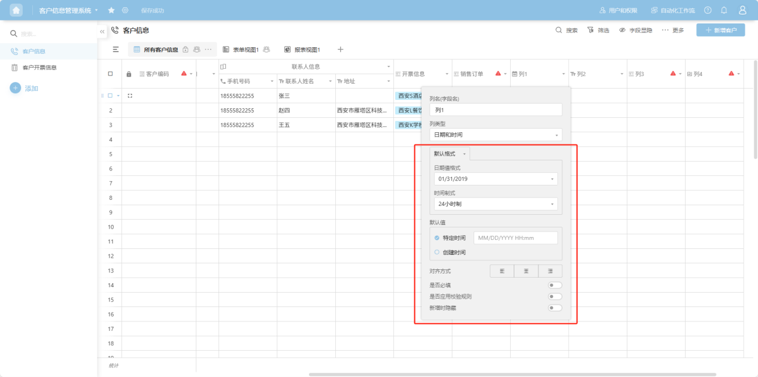Select the 创建时间 radio option
This screenshot has height=377, width=758.
point(437,253)
